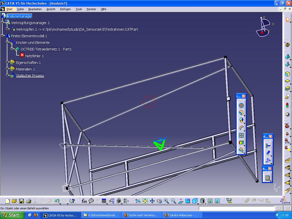292x219 pixels.
Task: Choose the Octree Tetrahedron Mesher tool
Action: (287, 57)
